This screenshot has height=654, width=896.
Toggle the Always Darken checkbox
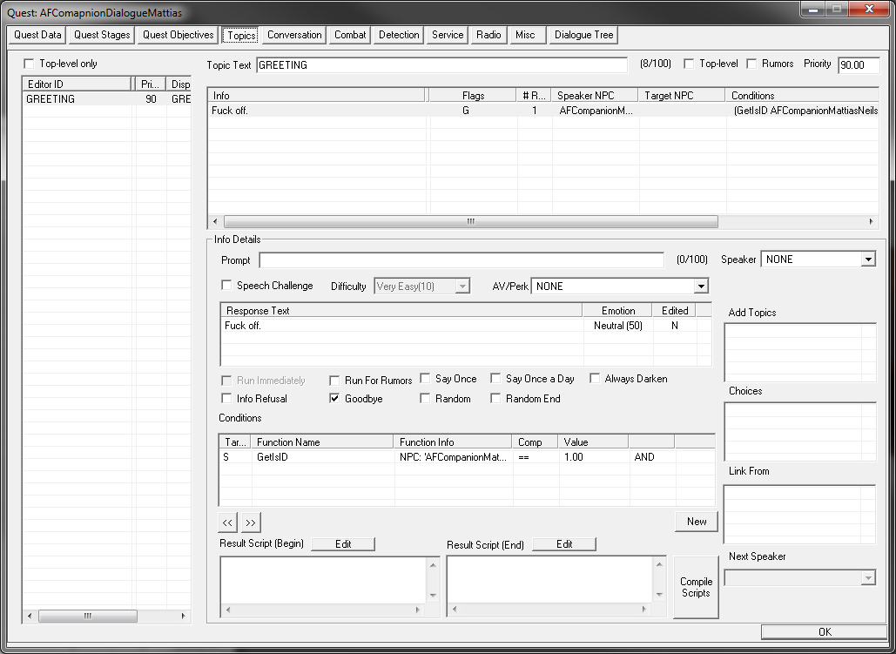pos(595,379)
